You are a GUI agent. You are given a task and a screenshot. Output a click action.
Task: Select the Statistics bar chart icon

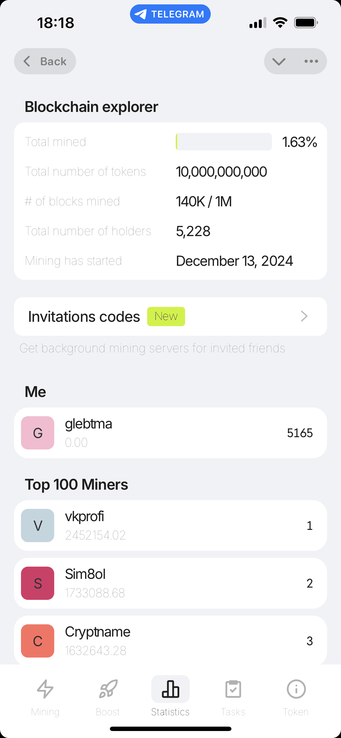pyautogui.click(x=170, y=689)
